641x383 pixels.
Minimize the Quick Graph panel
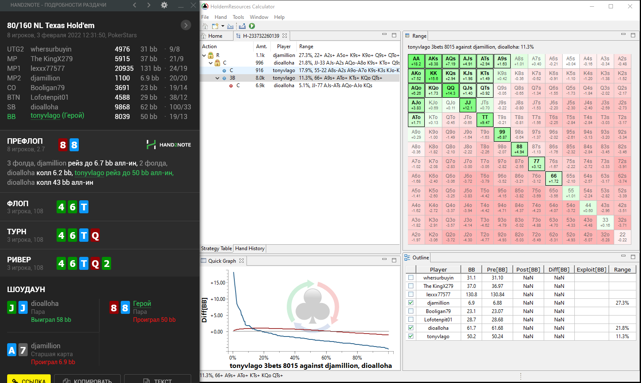click(x=384, y=259)
